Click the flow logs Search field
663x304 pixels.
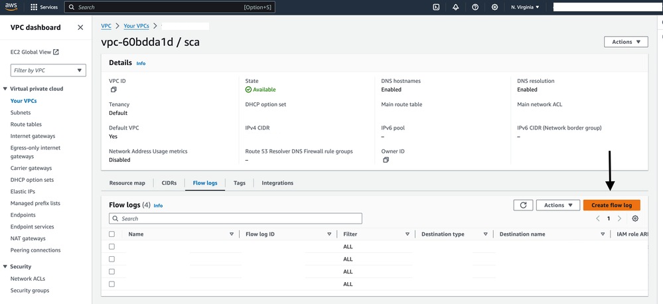[236, 218]
